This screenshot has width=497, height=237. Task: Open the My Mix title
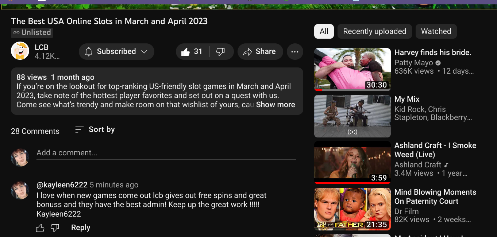[x=407, y=99]
